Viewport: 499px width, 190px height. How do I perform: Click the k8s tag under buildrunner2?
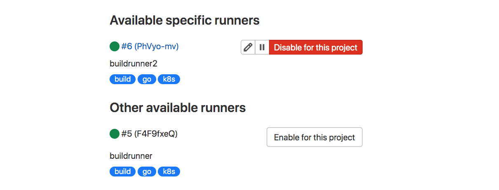pos(169,79)
